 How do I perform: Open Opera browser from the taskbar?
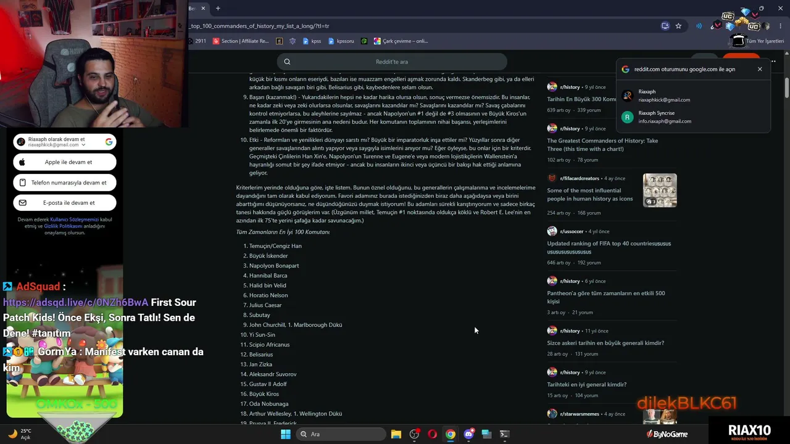(432, 434)
